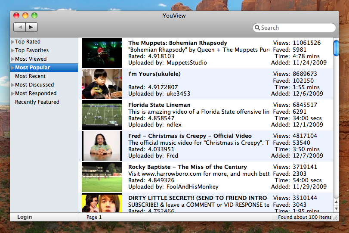Image resolution: width=349 pixels, height=233 pixels.
Task: Click Fred - Christmas is Creepy title
Action: (190, 136)
